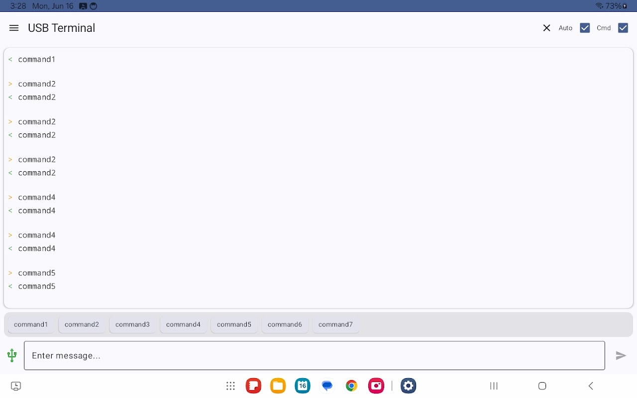Open the hamburger navigation menu
The height and width of the screenshot is (398, 637).
pyautogui.click(x=14, y=28)
